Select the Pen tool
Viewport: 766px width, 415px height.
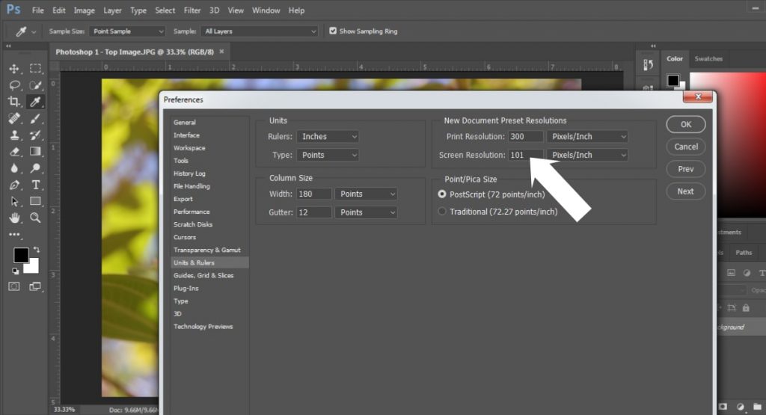[14, 185]
